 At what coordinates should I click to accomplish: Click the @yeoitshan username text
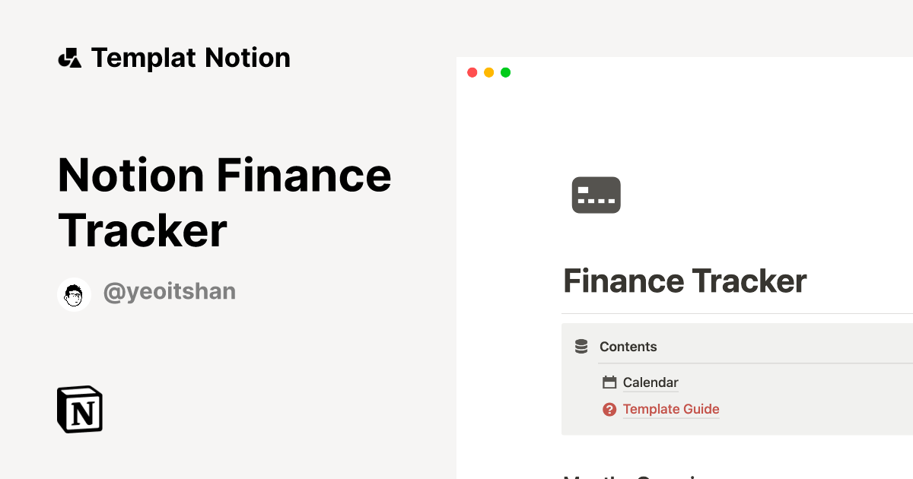[169, 291]
